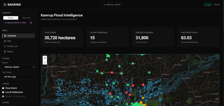
Task: Click the Map menu icon
Action: click(x=5, y=41)
